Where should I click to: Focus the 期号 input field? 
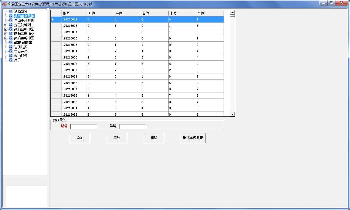coord(84,127)
